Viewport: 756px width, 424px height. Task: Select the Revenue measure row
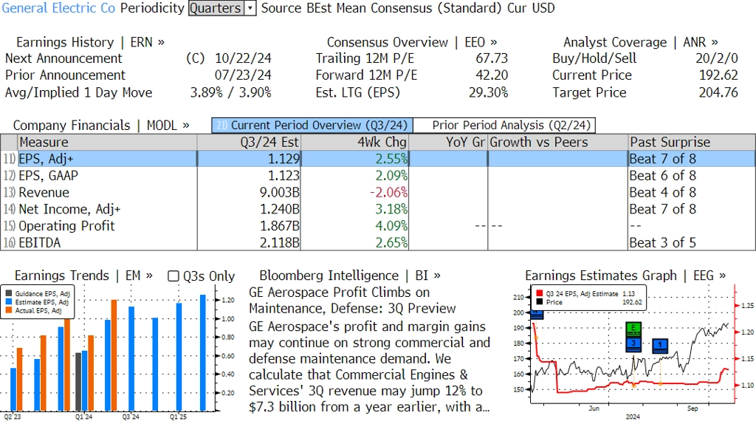point(378,193)
